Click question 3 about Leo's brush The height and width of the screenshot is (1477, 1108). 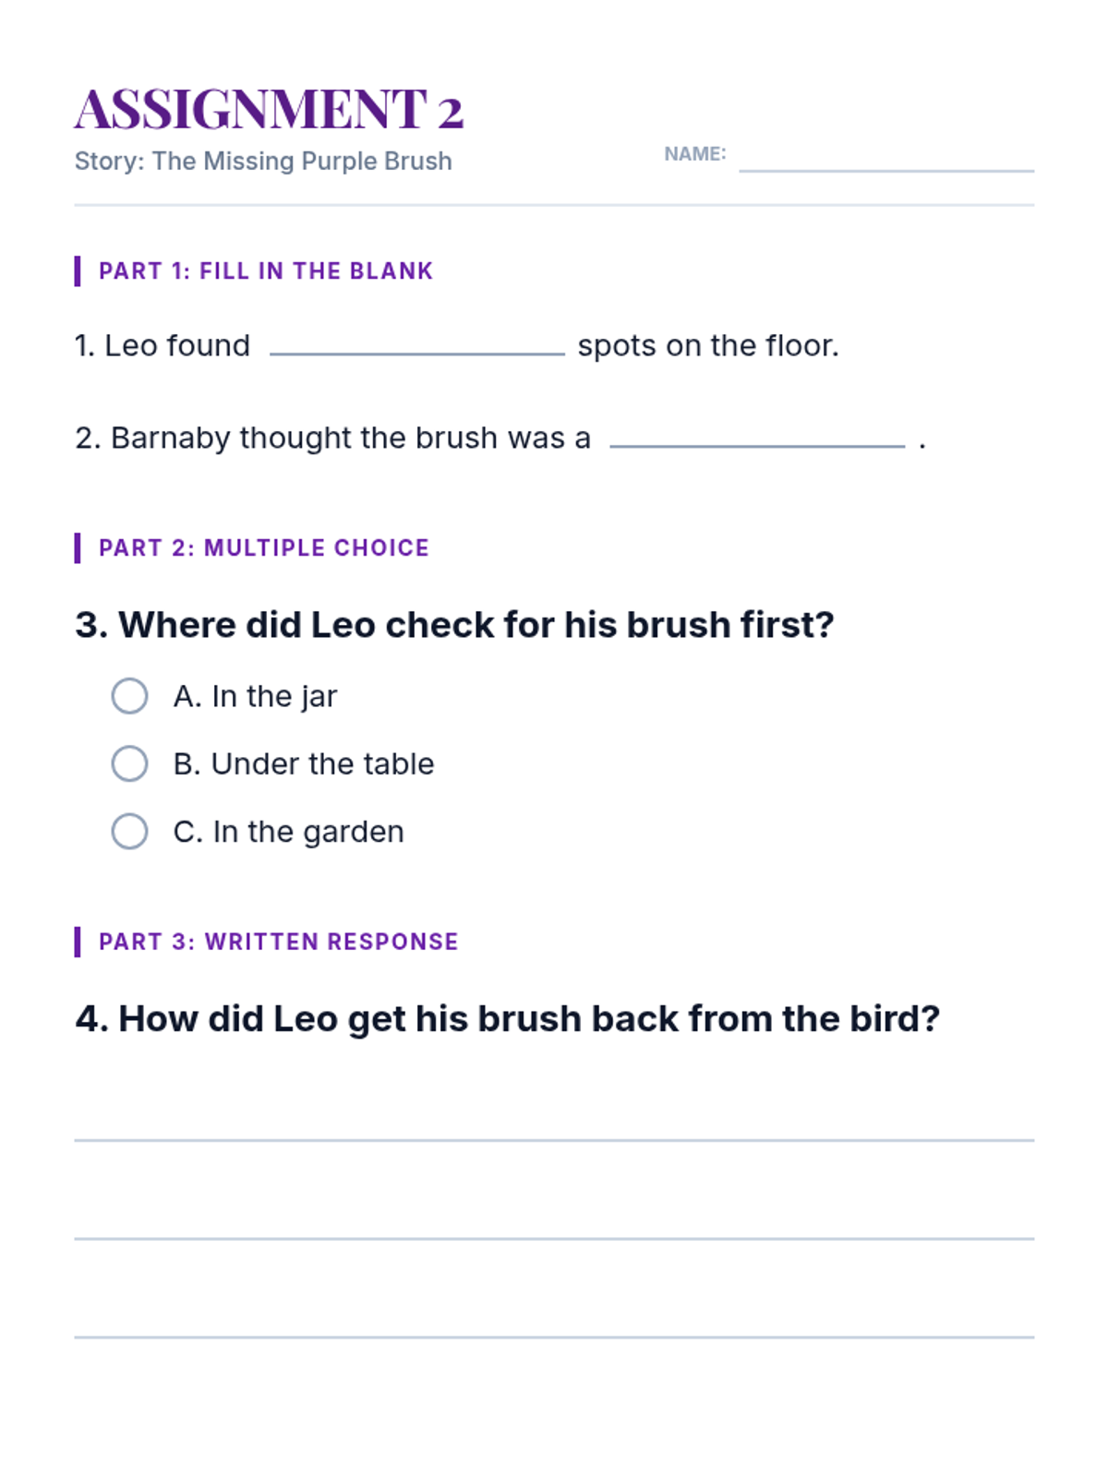point(454,625)
